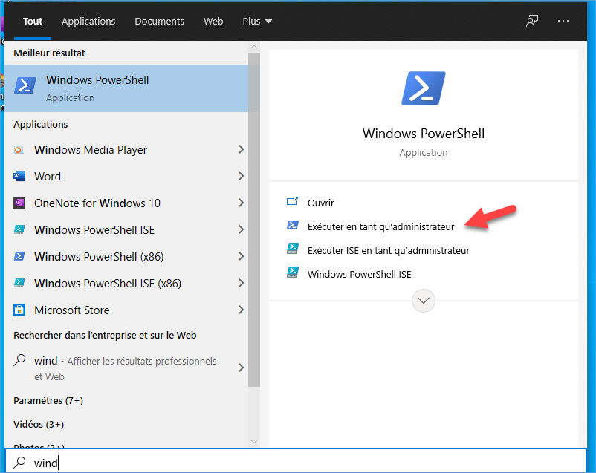The width and height of the screenshot is (596, 473).
Task: Click the search box containing wind
Action: click(x=297, y=463)
